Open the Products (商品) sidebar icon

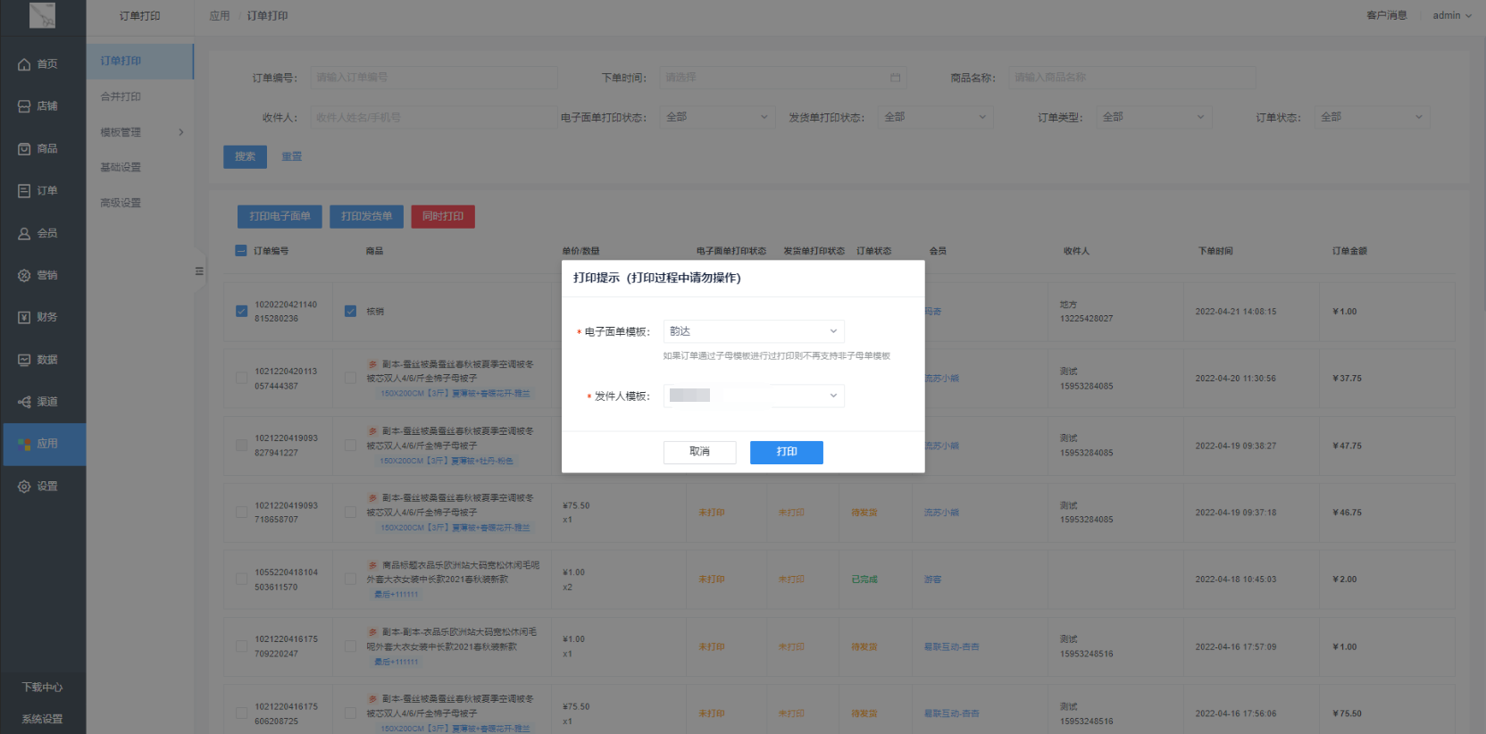(x=25, y=149)
